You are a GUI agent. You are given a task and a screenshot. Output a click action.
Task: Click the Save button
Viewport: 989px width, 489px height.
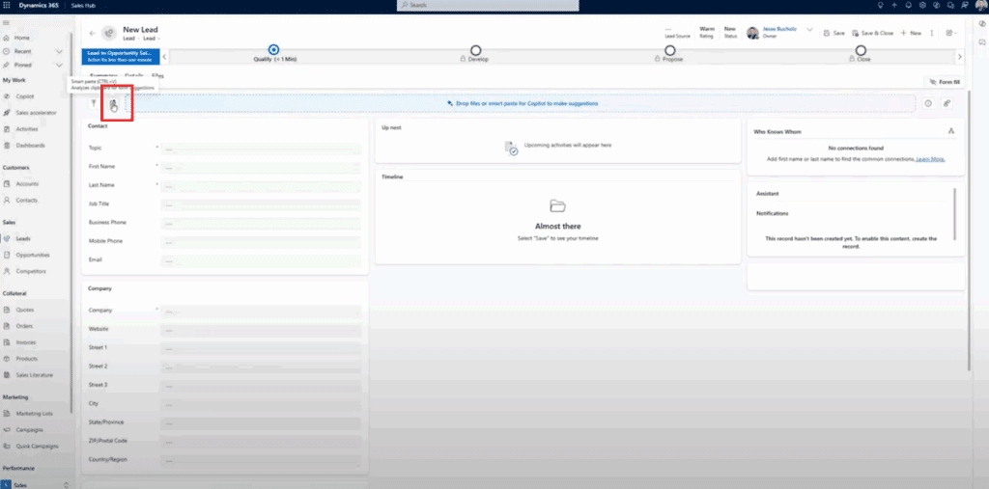pyautogui.click(x=834, y=33)
